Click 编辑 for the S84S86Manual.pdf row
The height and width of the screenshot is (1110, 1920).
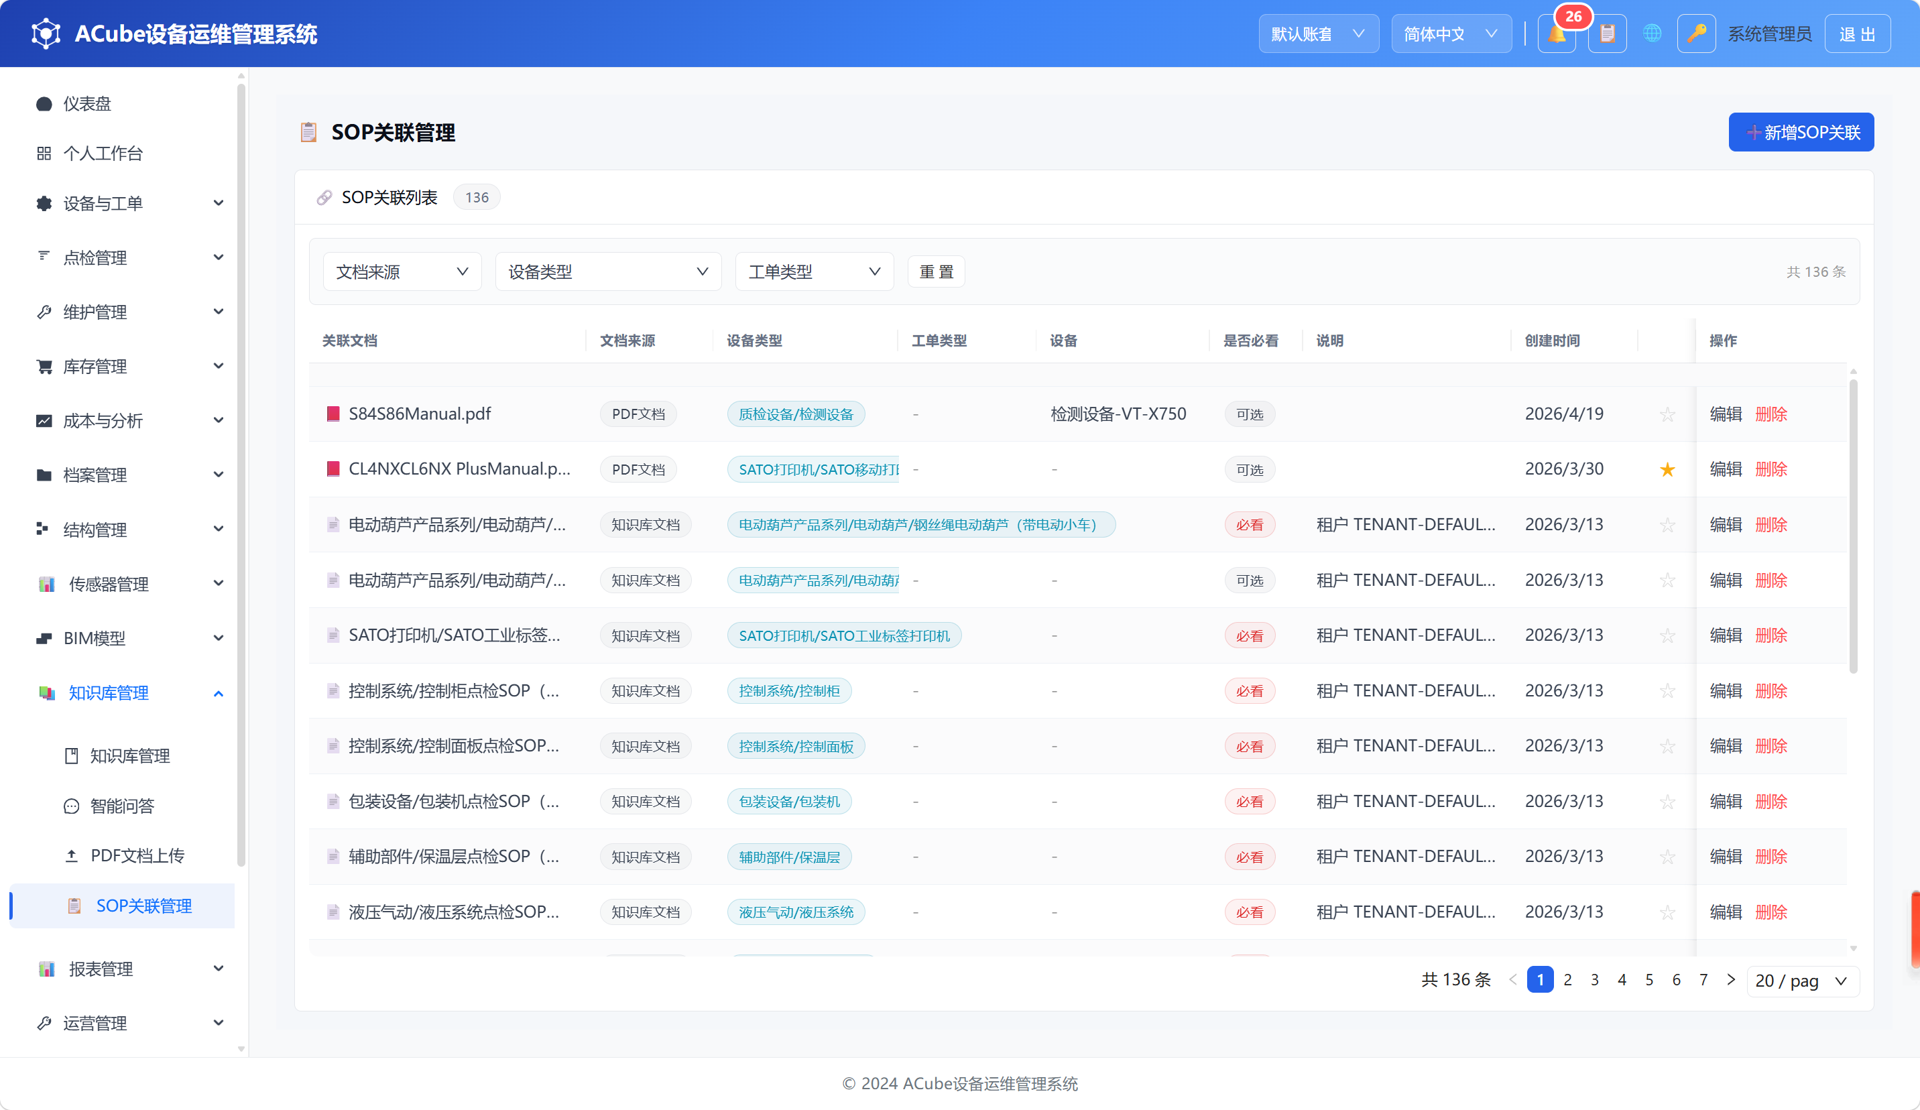[1726, 414]
